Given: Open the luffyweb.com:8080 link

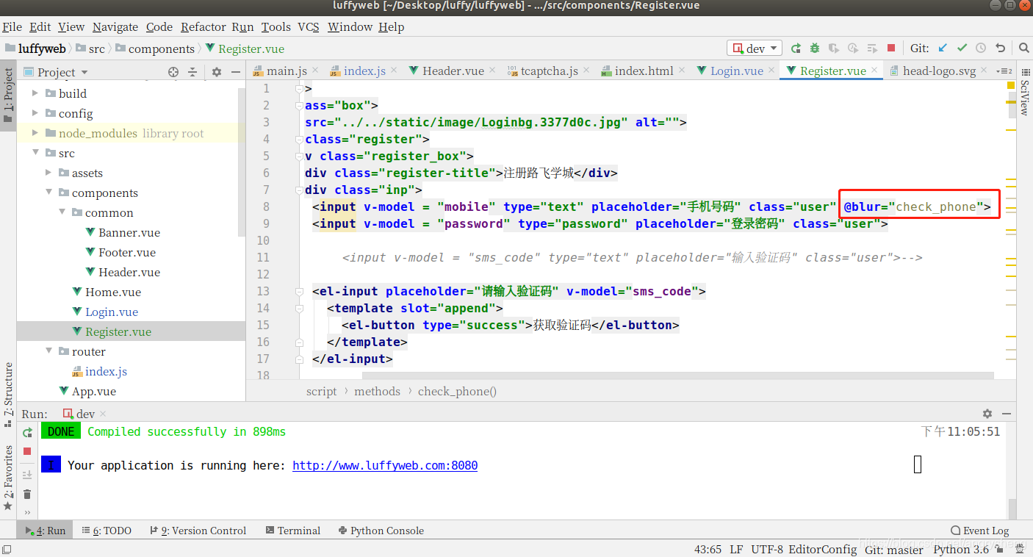Looking at the screenshot, I should 385,465.
